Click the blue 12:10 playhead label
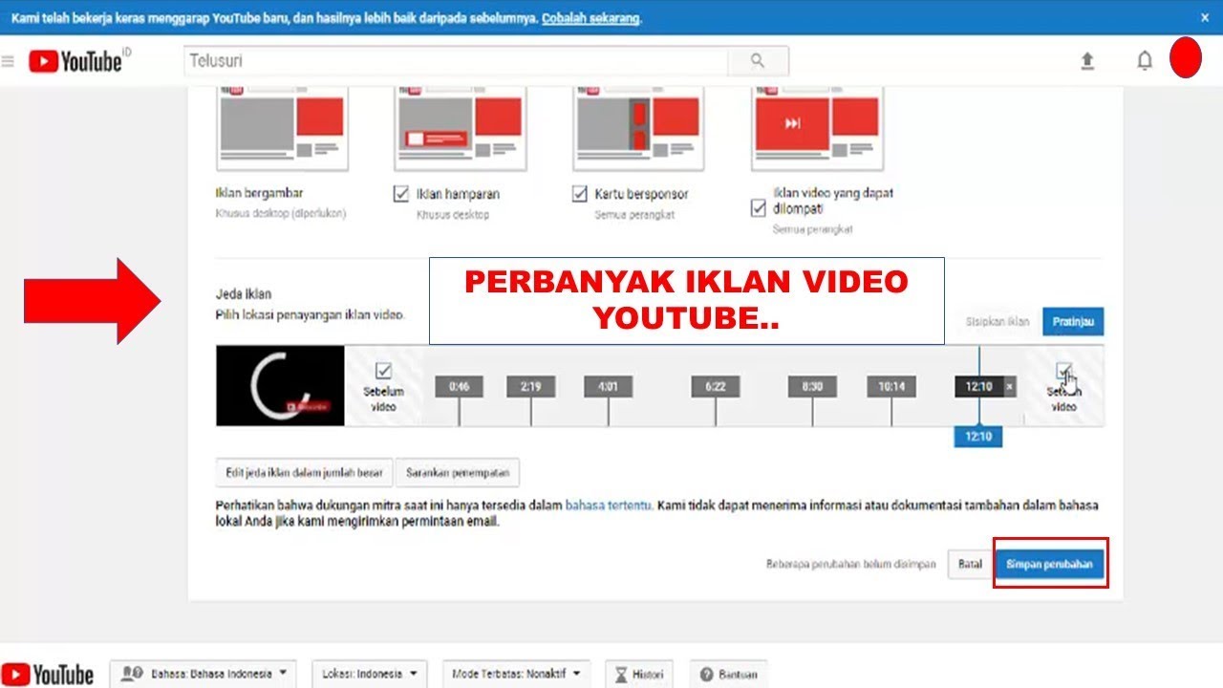Image resolution: width=1223 pixels, height=688 pixels. coord(978,437)
